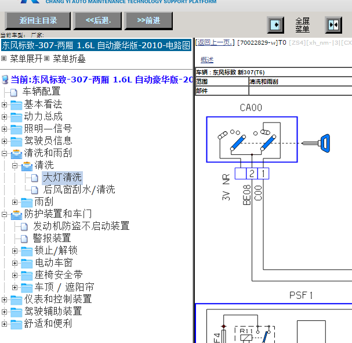The width and height of the screenshot is (352, 343).
Task: Click the 菜单展开 small list icon
Action: (x=3, y=59)
